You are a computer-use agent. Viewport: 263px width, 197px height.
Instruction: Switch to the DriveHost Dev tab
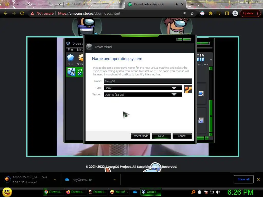pyautogui.click(x=32, y=4)
